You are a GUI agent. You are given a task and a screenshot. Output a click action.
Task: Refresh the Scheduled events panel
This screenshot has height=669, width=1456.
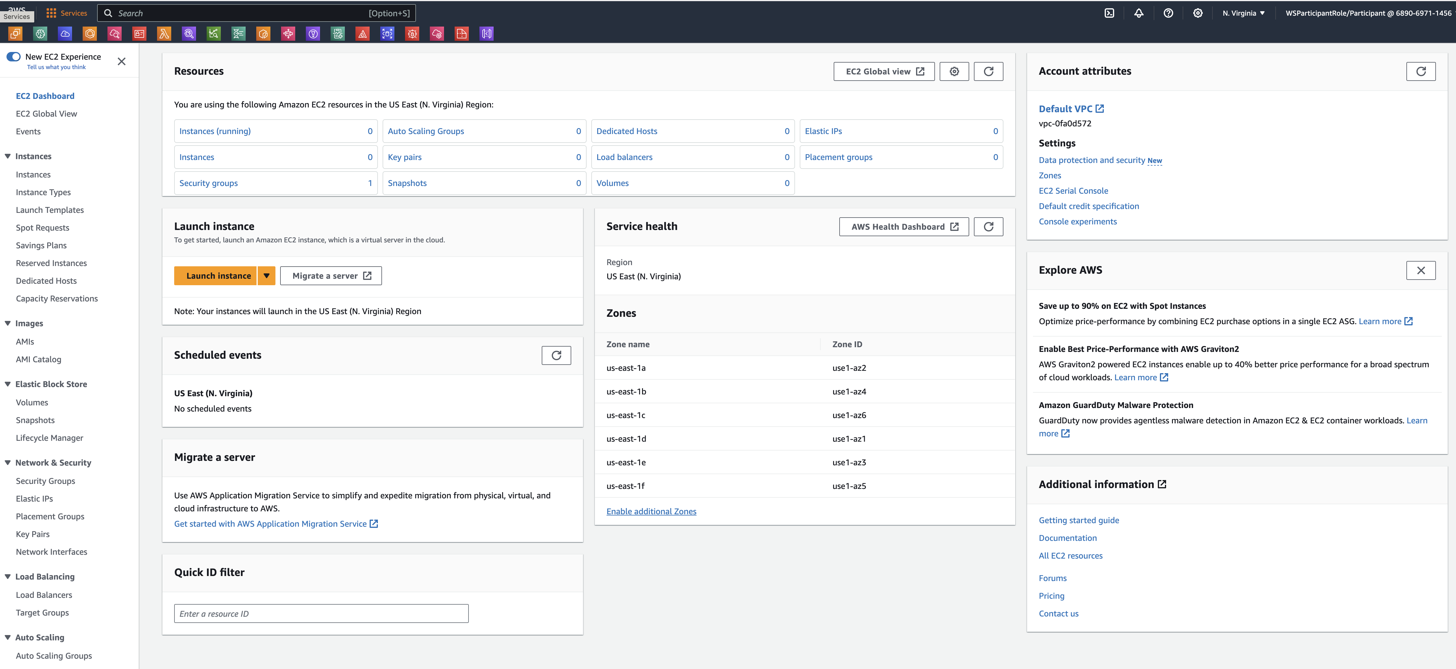[x=556, y=355]
